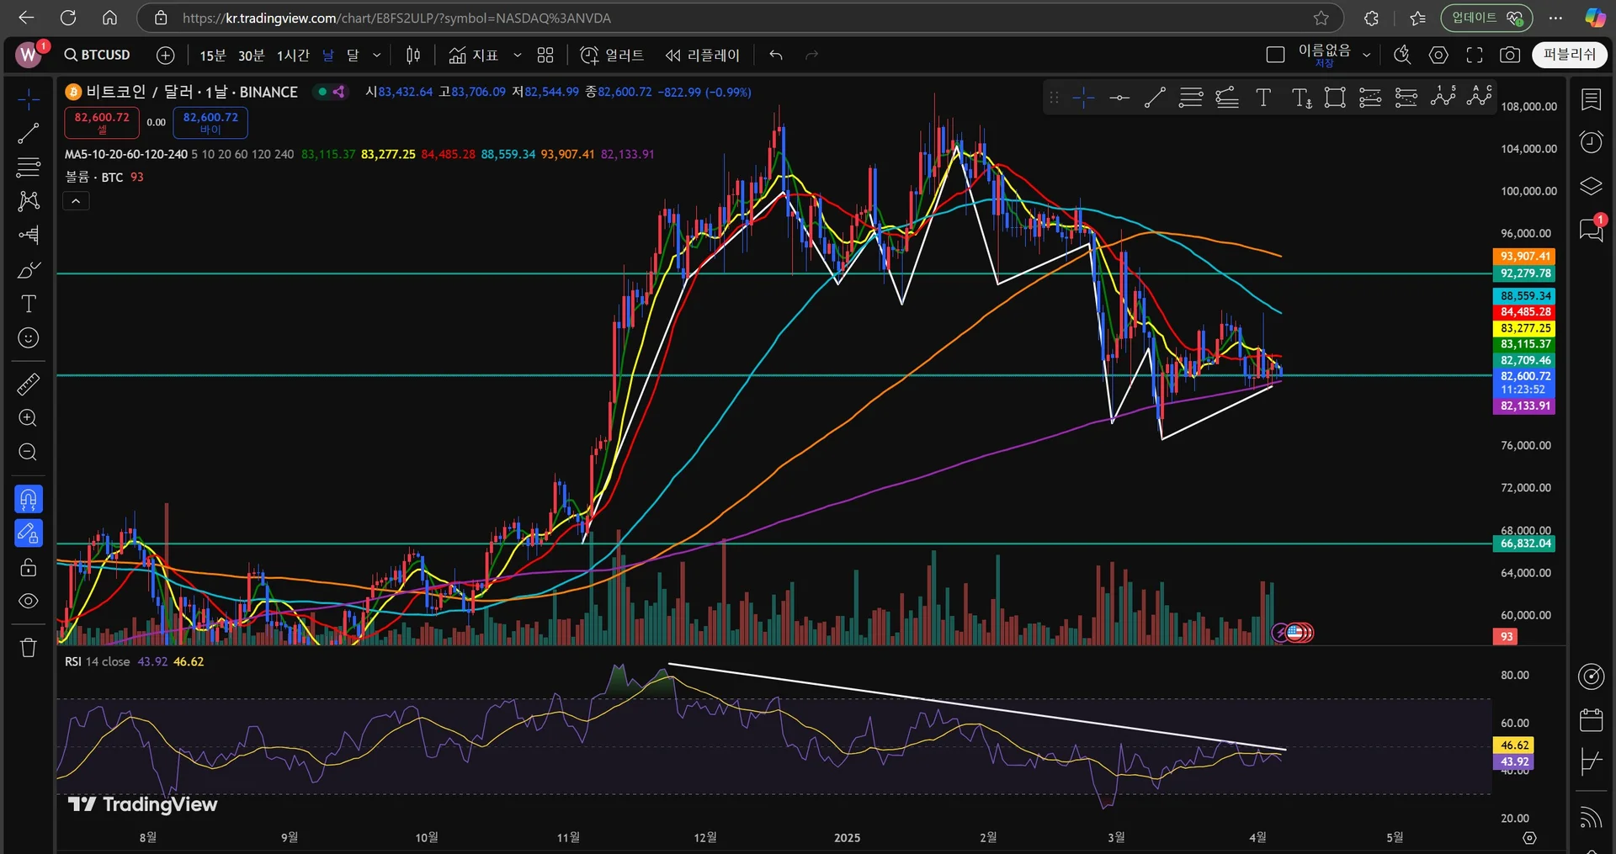
Task: Hide all drawings with eye icon
Action: pyautogui.click(x=29, y=602)
